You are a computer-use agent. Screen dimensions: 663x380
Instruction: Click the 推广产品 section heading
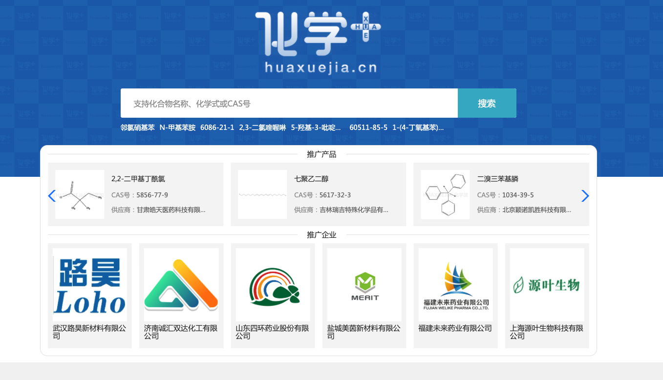(321, 154)
